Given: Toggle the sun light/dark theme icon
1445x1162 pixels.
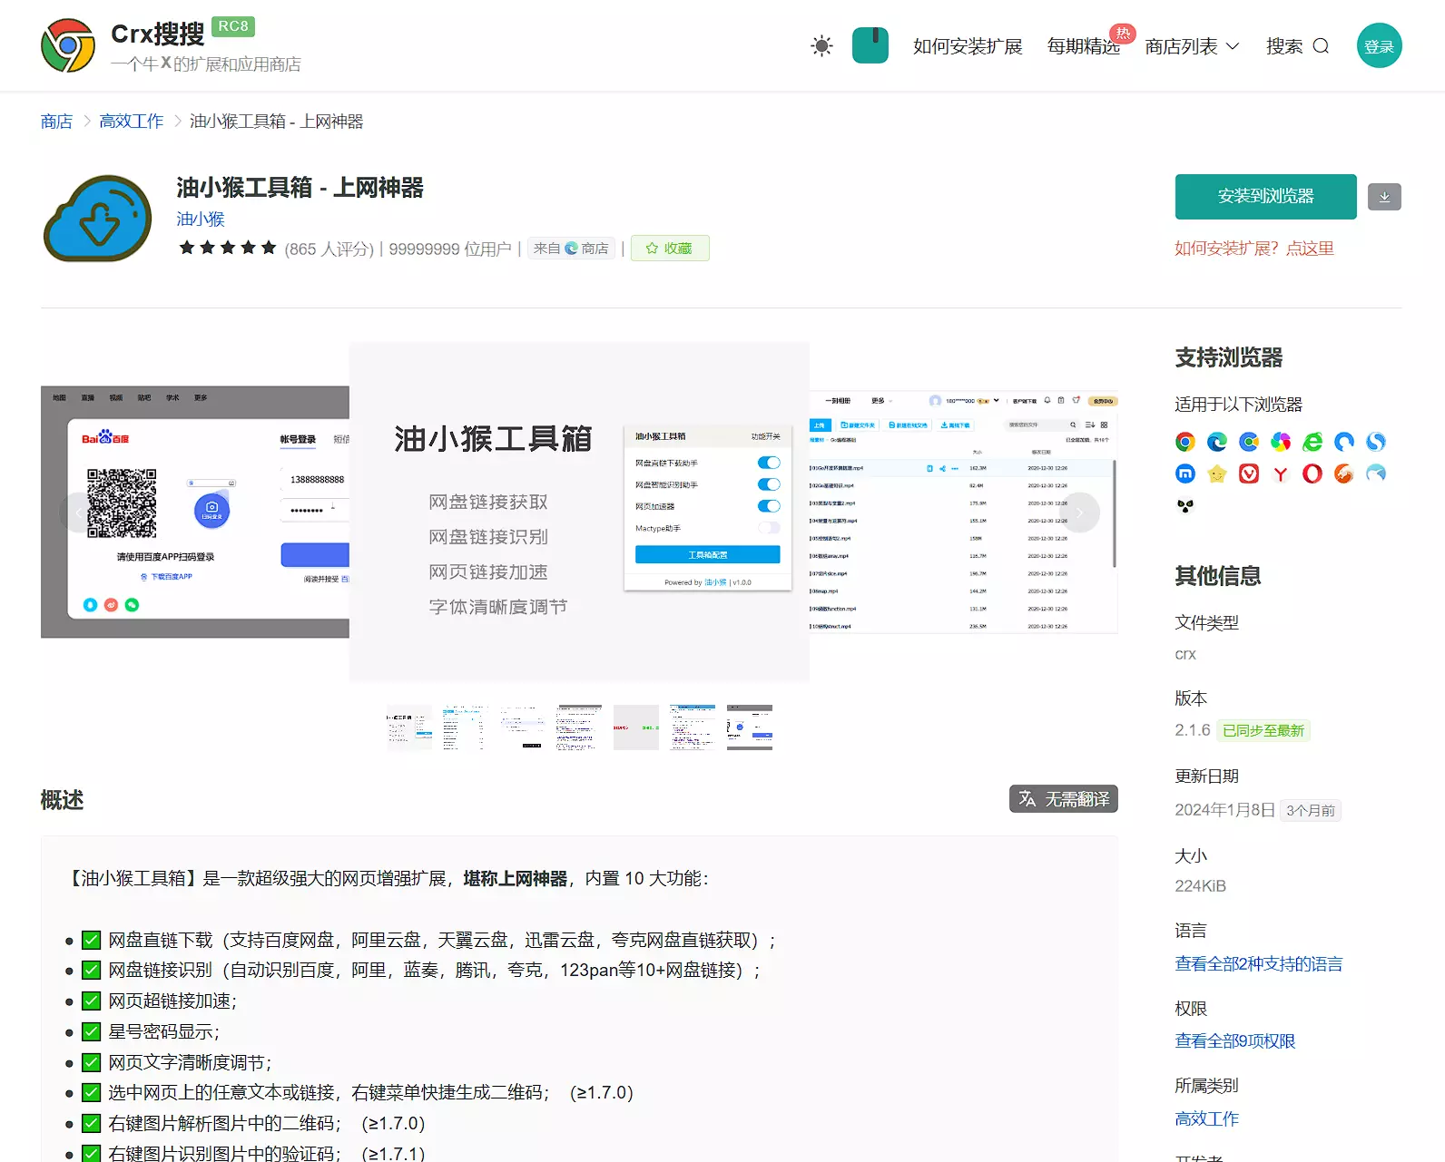Looking at the screenshot, I should point(821,46).
